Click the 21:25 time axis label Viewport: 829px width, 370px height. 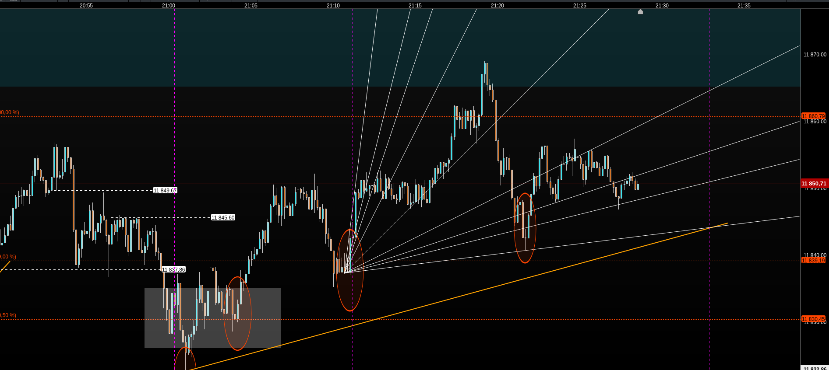click(x=580, y=6)
